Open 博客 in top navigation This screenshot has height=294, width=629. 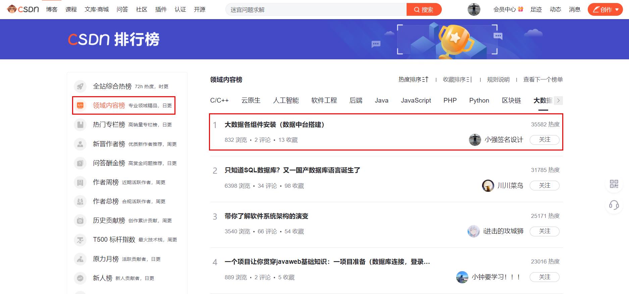pos(52,9)
